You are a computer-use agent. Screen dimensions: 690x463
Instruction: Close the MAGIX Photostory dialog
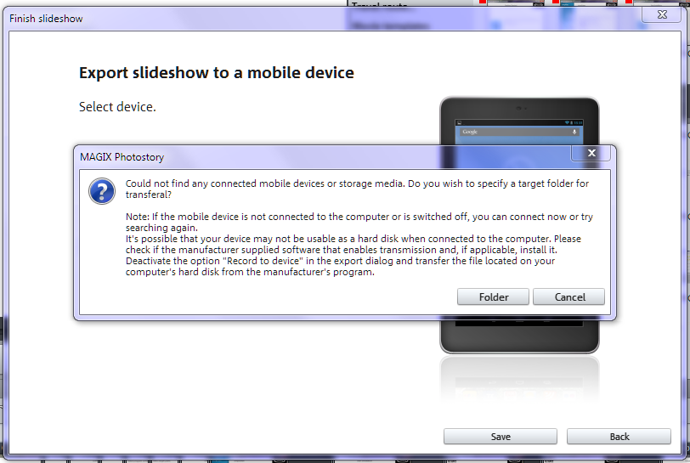click(591, 153)
